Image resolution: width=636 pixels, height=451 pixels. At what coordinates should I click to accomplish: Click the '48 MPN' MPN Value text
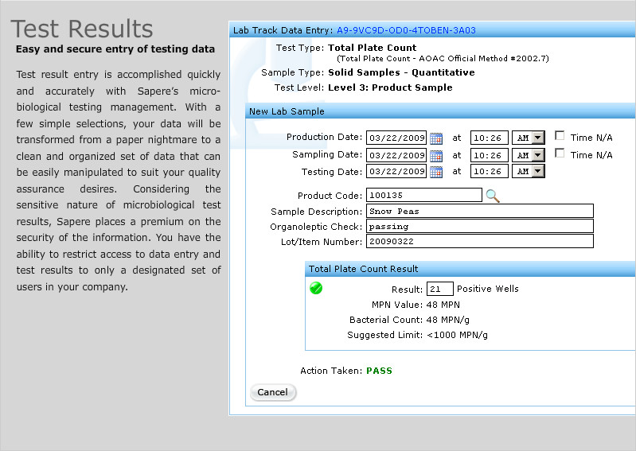click(x=443, y=305)
